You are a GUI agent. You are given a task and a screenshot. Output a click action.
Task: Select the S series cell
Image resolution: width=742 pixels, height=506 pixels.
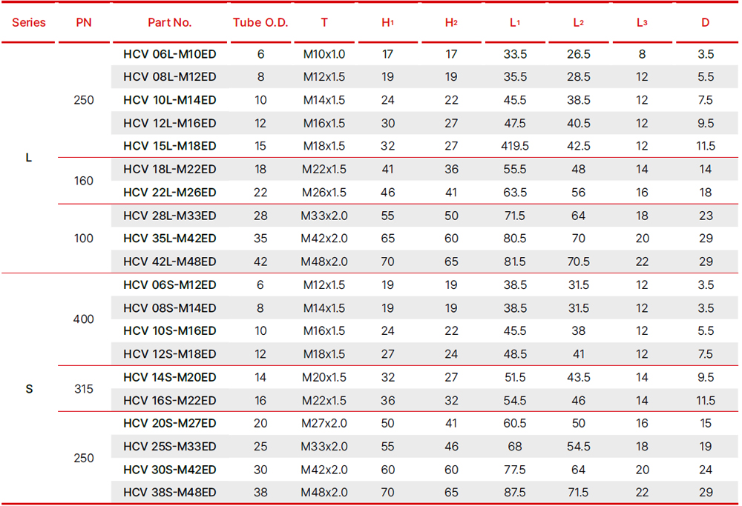(x=29, y=389)
